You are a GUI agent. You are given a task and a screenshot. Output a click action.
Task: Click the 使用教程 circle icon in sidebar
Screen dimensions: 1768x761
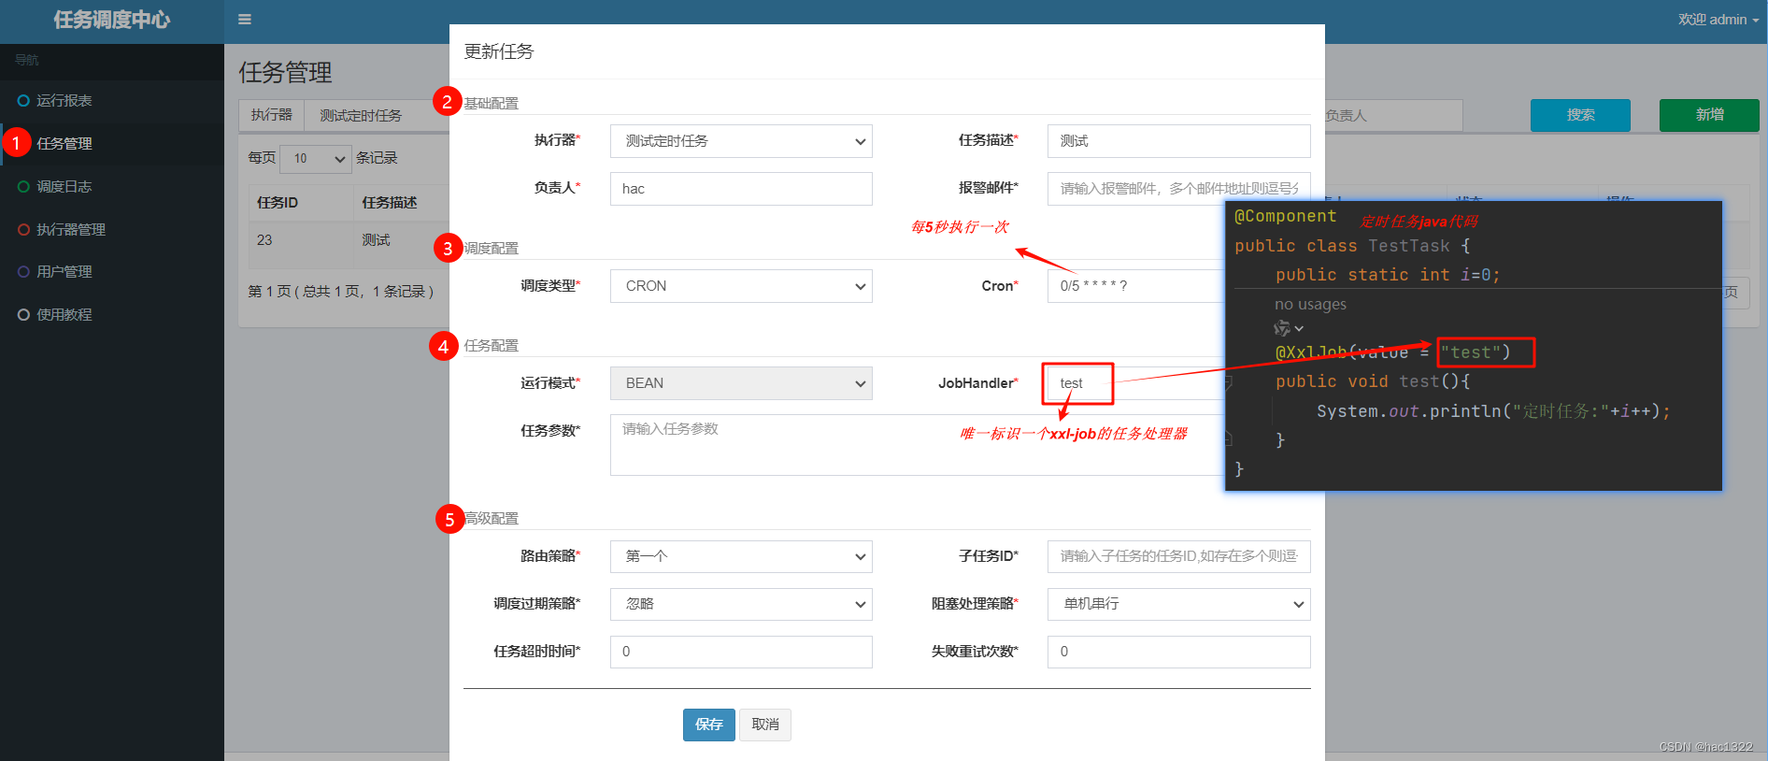click(23, 315)
